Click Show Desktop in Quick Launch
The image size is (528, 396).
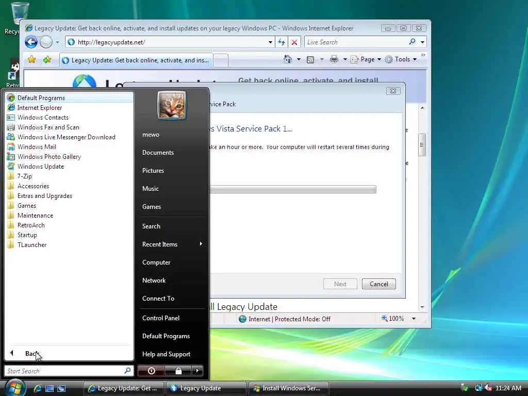coord(49,388)
